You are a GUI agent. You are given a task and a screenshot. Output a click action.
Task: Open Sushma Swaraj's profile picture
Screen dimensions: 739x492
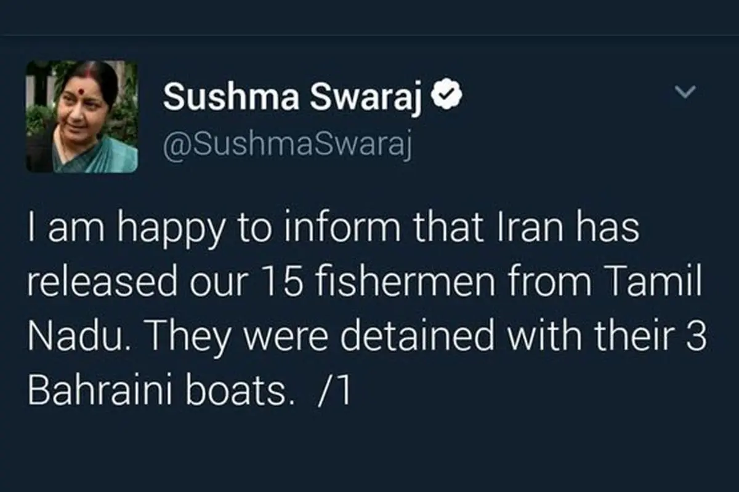tap(81, 116)
